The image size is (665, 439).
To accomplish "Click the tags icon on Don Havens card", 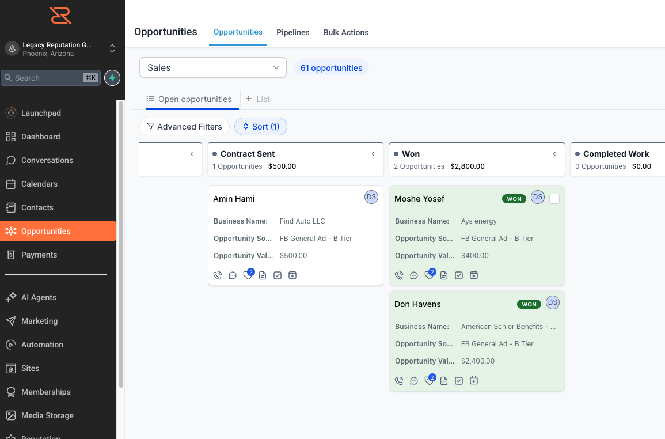I will click(430, 380).
